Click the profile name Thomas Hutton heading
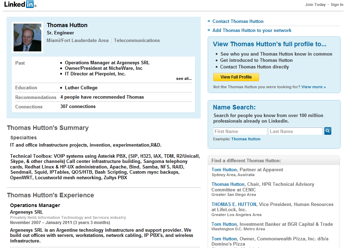The image size is (349, 248). click(x=67, y=25)
